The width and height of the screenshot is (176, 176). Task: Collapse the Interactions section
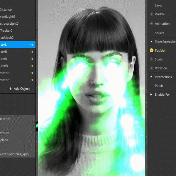tap(151, 77)
